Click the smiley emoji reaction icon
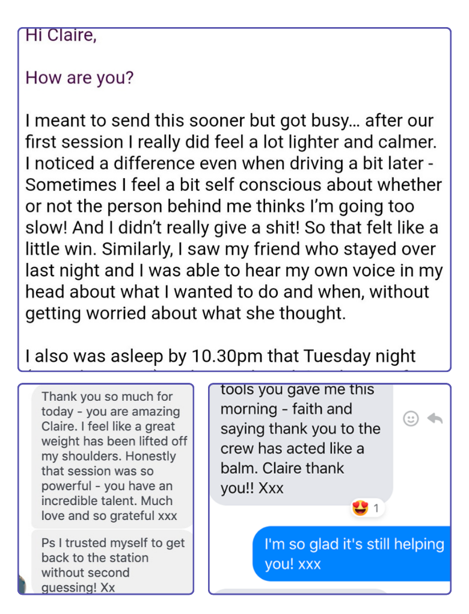Viewport: 469px width, 614px height. [411, 418]
